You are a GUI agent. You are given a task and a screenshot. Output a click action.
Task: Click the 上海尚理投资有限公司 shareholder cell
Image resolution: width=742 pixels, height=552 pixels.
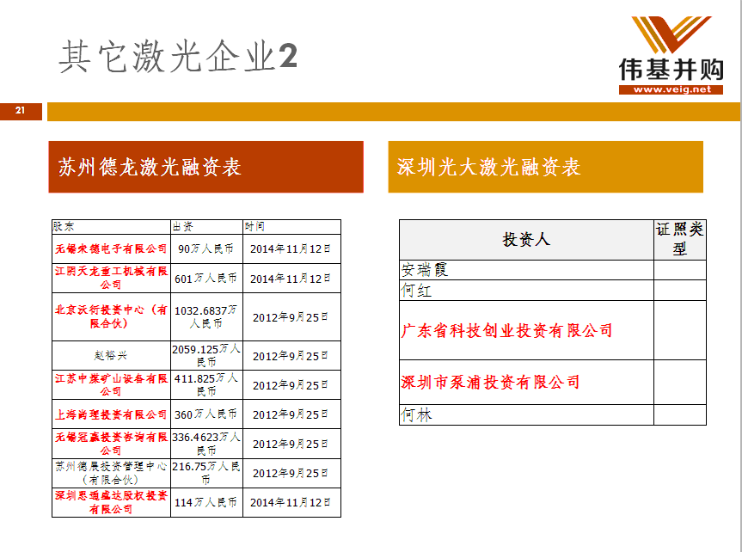click(111, 414)
